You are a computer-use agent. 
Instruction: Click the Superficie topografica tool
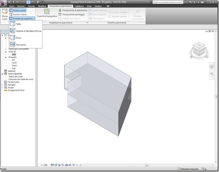(x=47, y=13)
